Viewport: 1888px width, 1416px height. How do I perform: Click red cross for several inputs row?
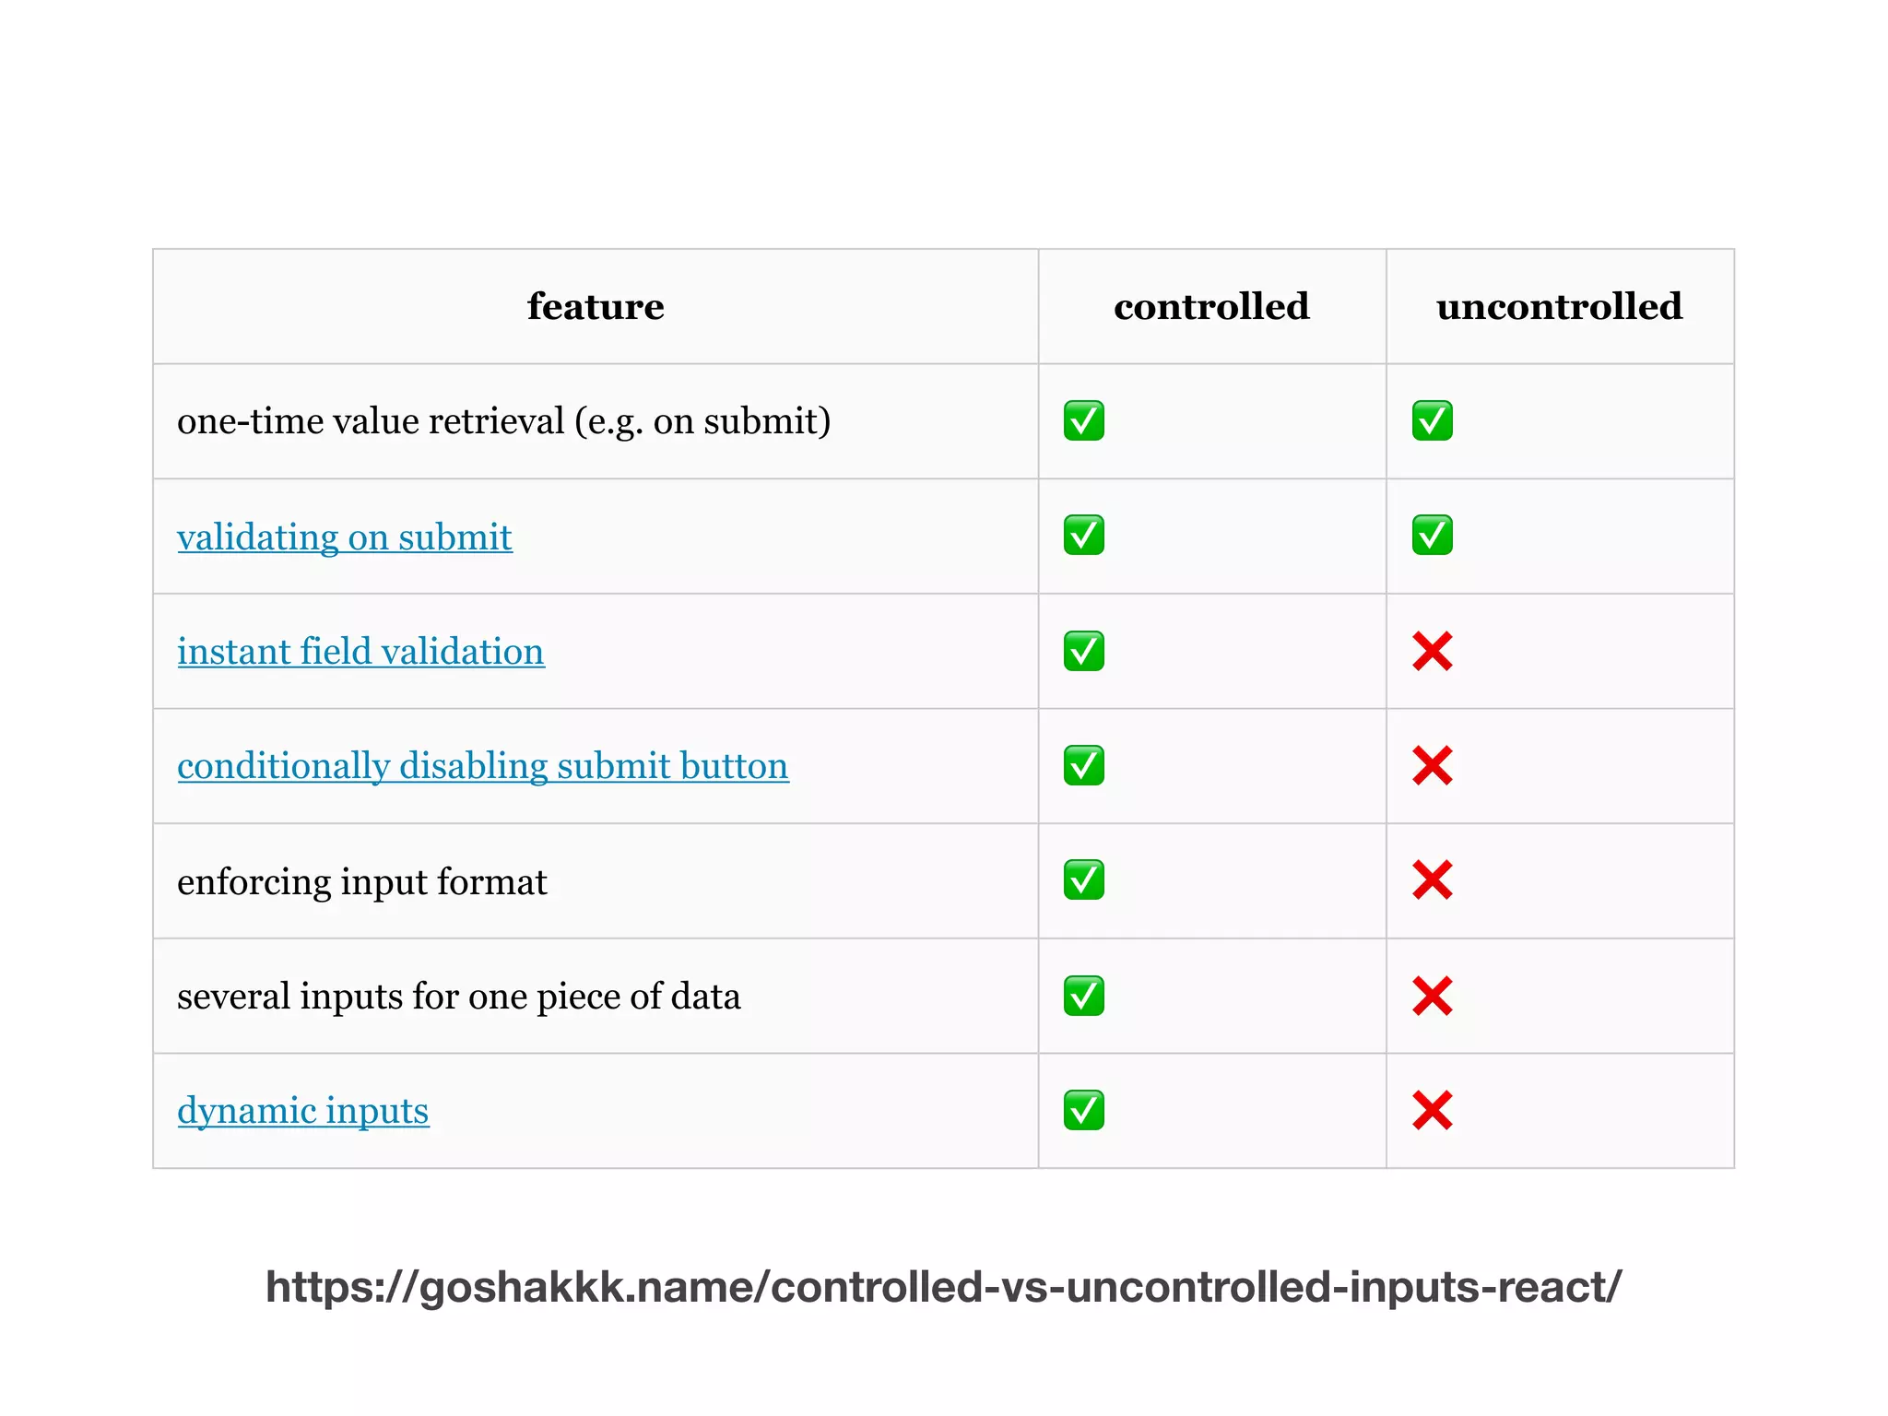[1432, 996]
